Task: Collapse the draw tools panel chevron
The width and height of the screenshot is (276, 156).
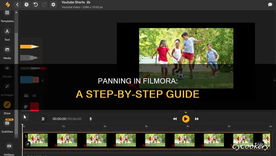Action: click(x=43, y=80)
